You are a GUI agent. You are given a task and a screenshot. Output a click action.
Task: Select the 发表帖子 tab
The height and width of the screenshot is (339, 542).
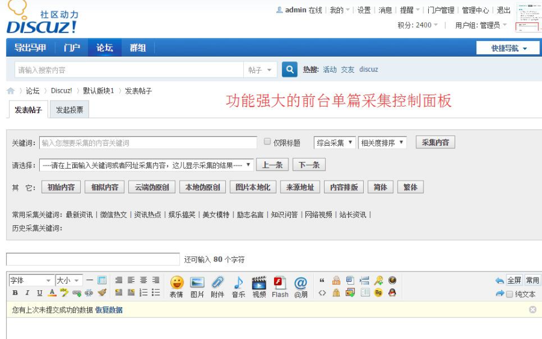click(28, 110)
